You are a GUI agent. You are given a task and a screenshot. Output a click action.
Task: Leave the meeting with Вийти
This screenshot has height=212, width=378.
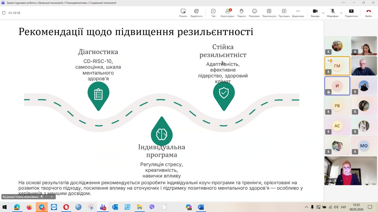point(369,13)
